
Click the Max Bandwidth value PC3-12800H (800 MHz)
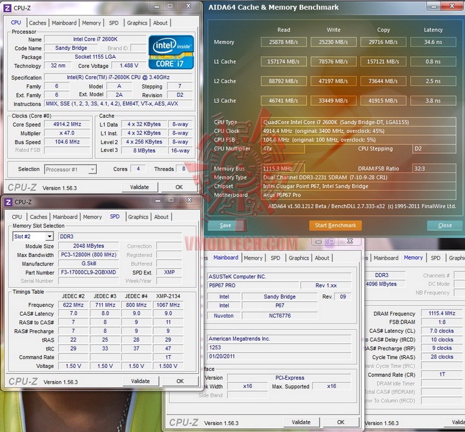point(88,254)
